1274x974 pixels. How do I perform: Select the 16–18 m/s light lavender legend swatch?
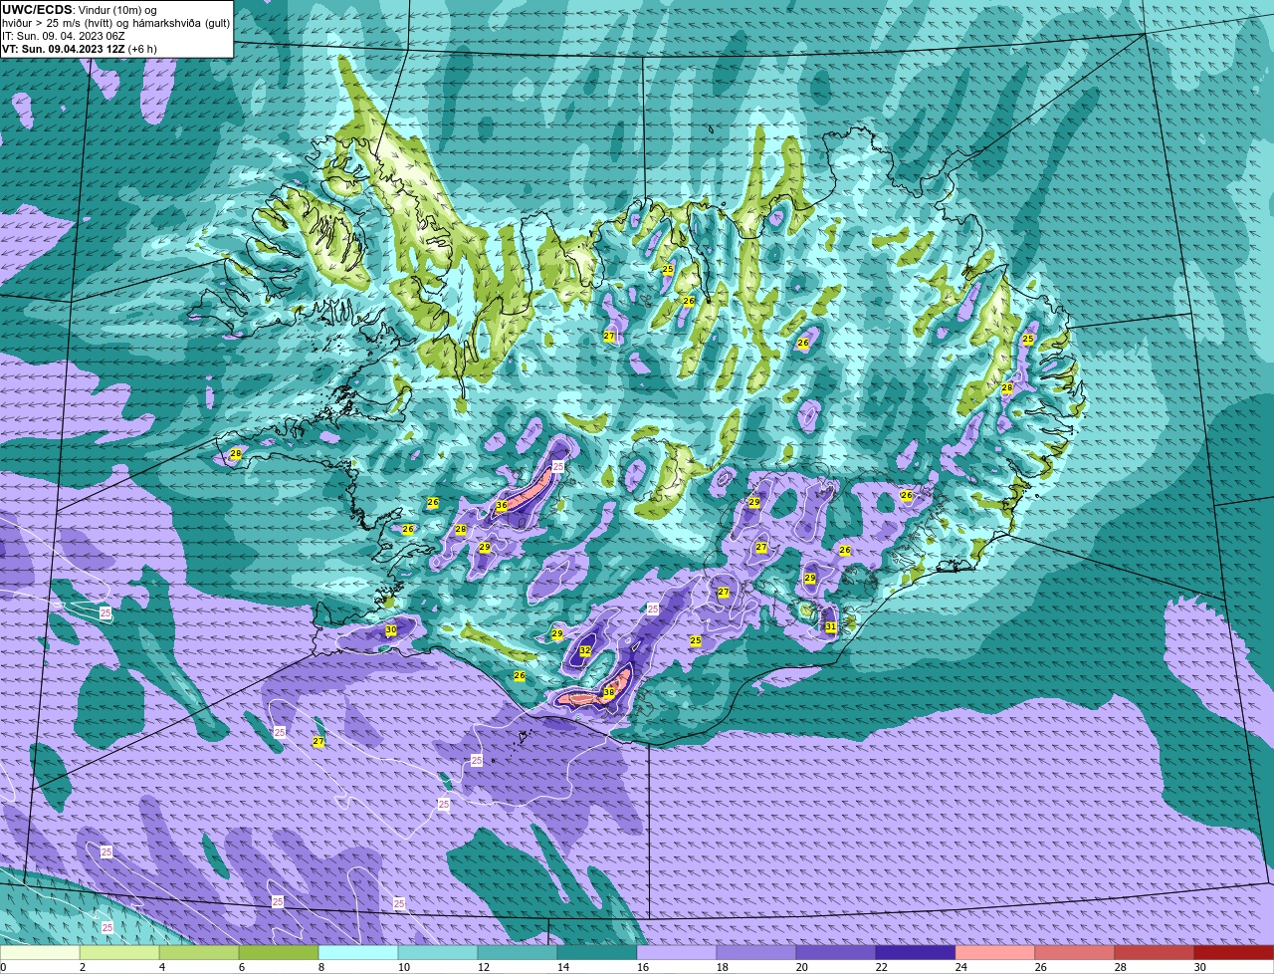click(677, 953)
